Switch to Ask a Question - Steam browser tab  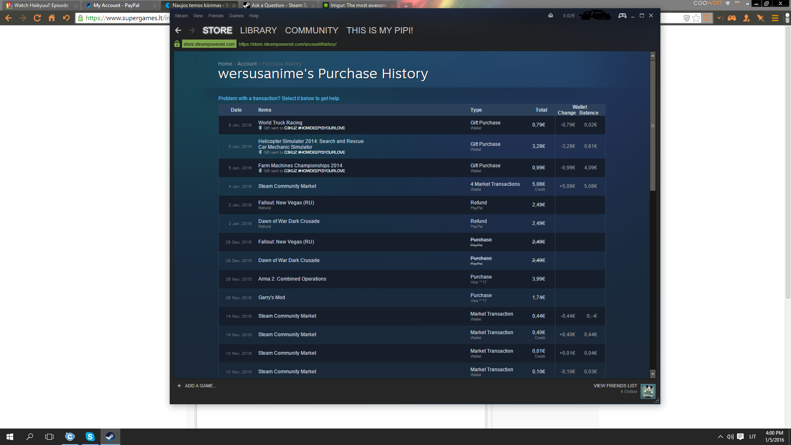pyautogui.click(x=279, y=5)
